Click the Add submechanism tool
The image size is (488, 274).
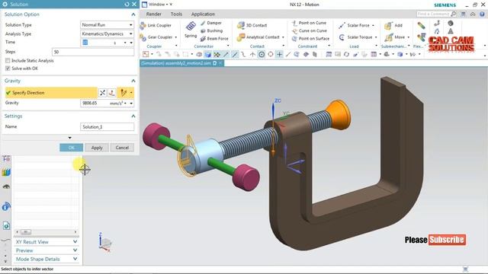(393, 25)
